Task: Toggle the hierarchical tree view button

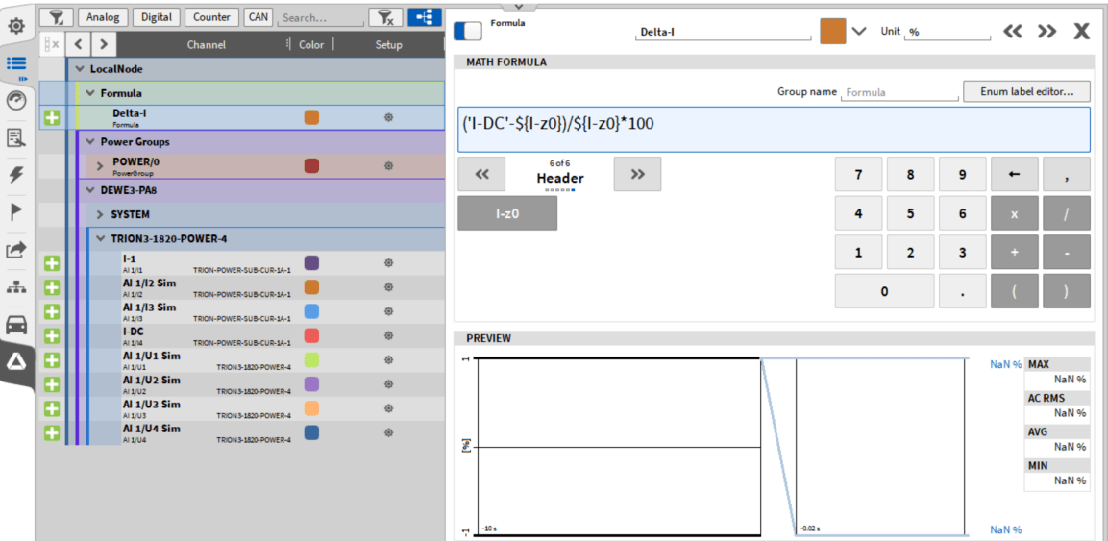Action: point(424,17)
